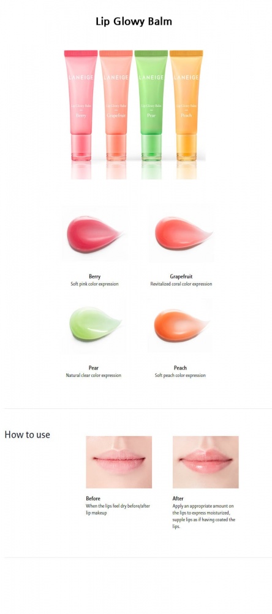The image size is (272, 614).
Task: Click the How to use heading
Action: [x=28, y=435]
